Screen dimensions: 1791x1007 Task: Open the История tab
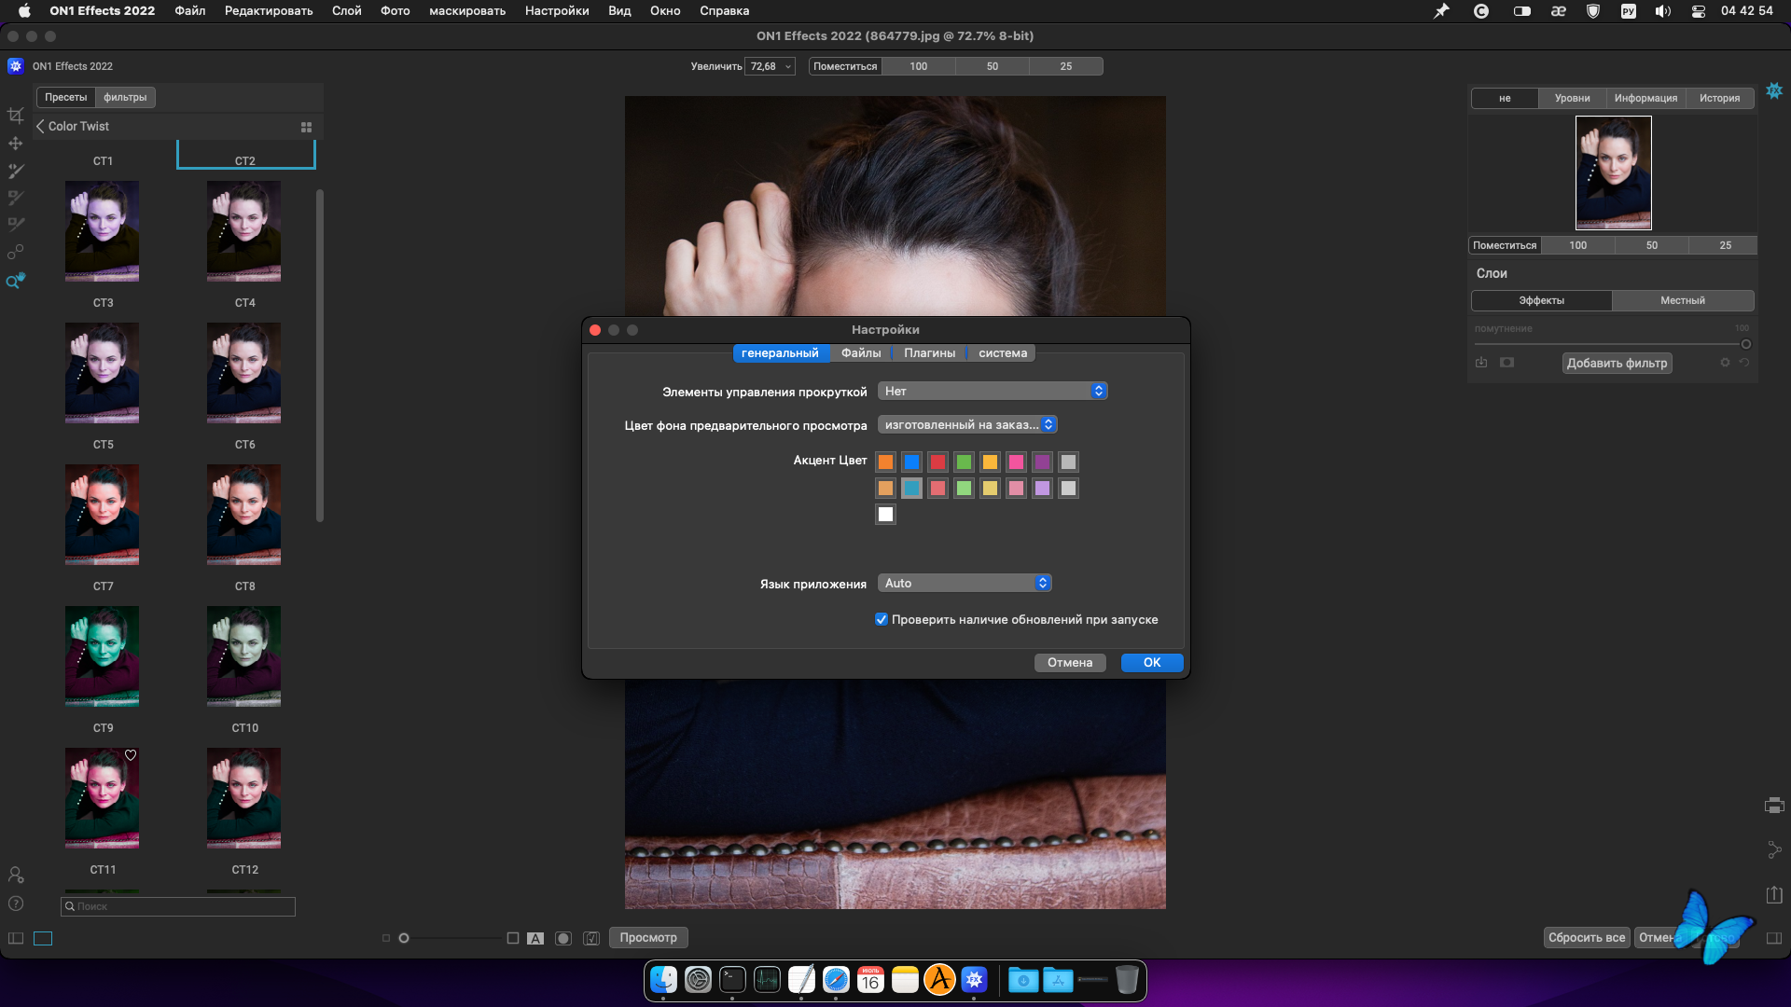(1720, 99)
